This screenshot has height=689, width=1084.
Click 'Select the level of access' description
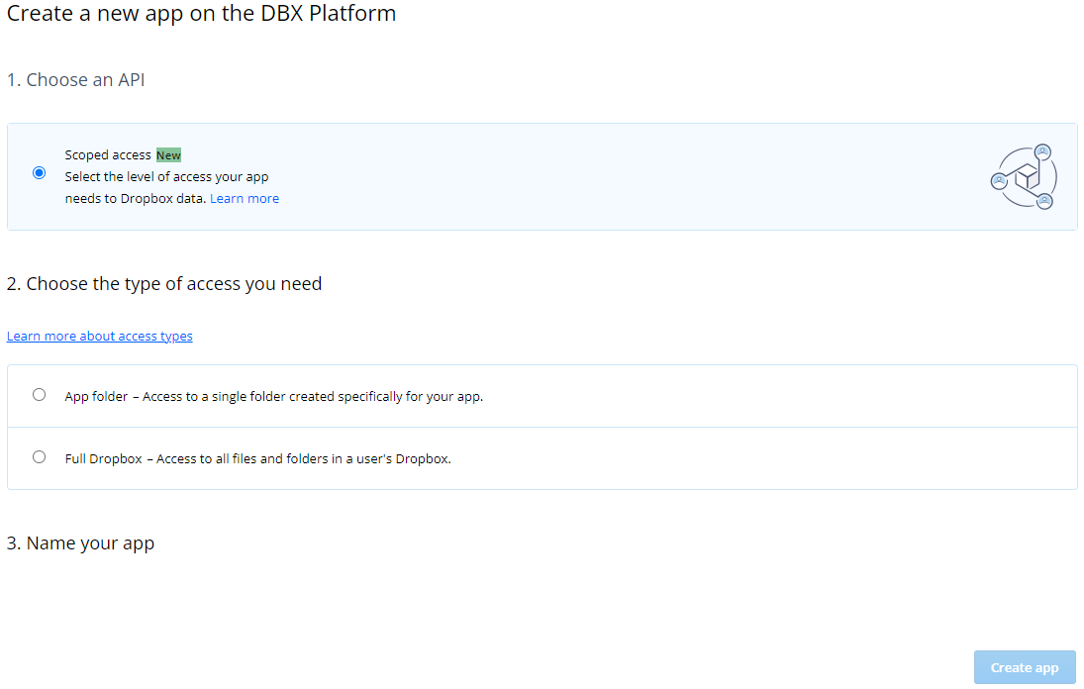(x=166, y=176)
